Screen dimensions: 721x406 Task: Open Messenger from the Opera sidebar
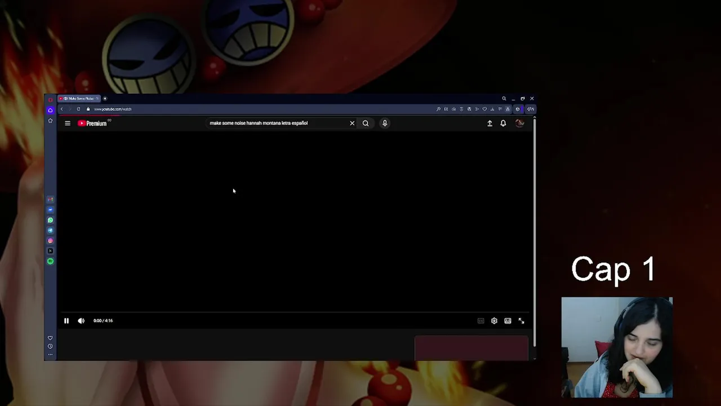pyautogui.click(x=50, y=210)
